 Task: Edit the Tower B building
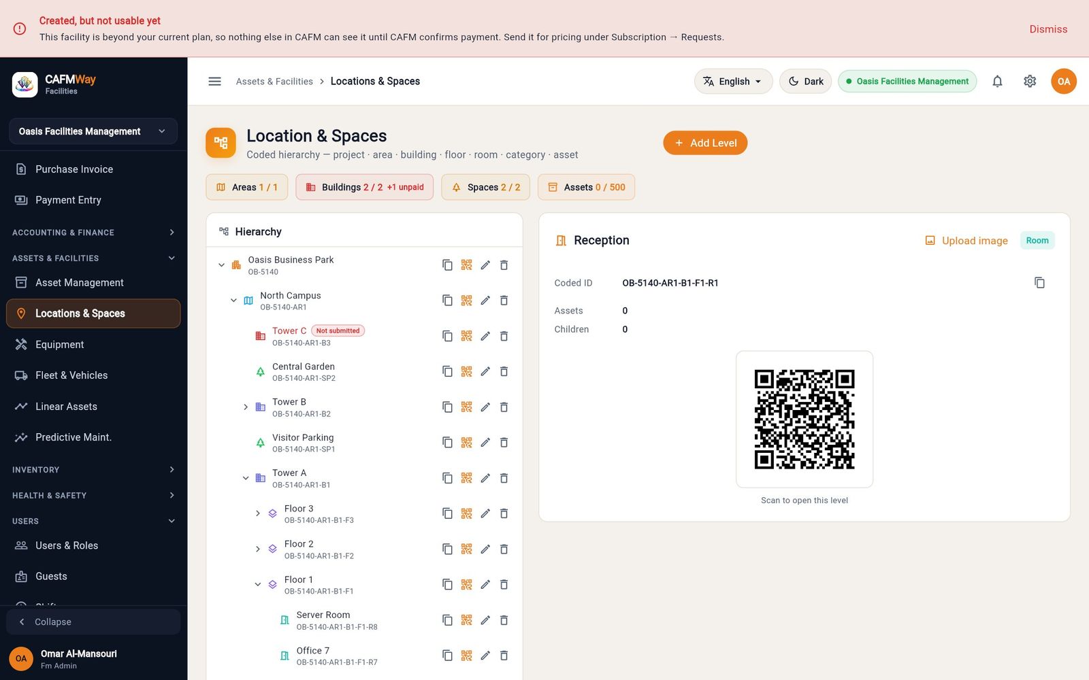485,407
